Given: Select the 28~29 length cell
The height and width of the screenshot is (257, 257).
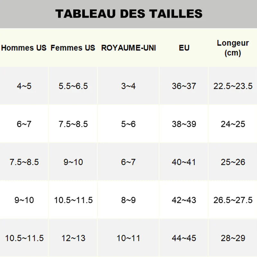Looking at the screenshot, I should pos(233,238).
